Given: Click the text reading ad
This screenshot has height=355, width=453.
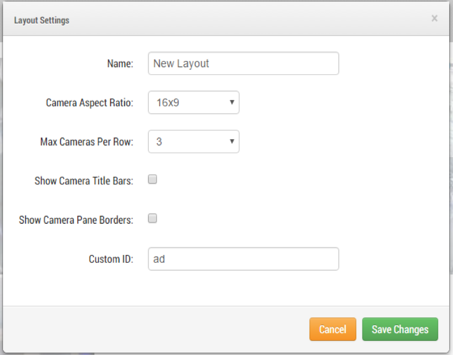Looking at the screenshot, I should [x=159, y=259].
